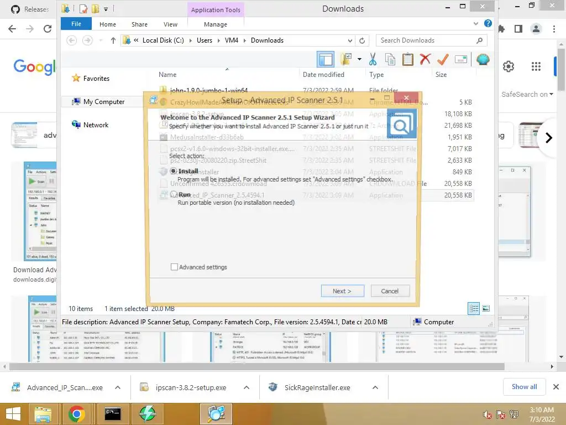Viewport: 566px width, 425px height.
Task: Open the recent locations dropdown arrow
Action: point(101,40)
